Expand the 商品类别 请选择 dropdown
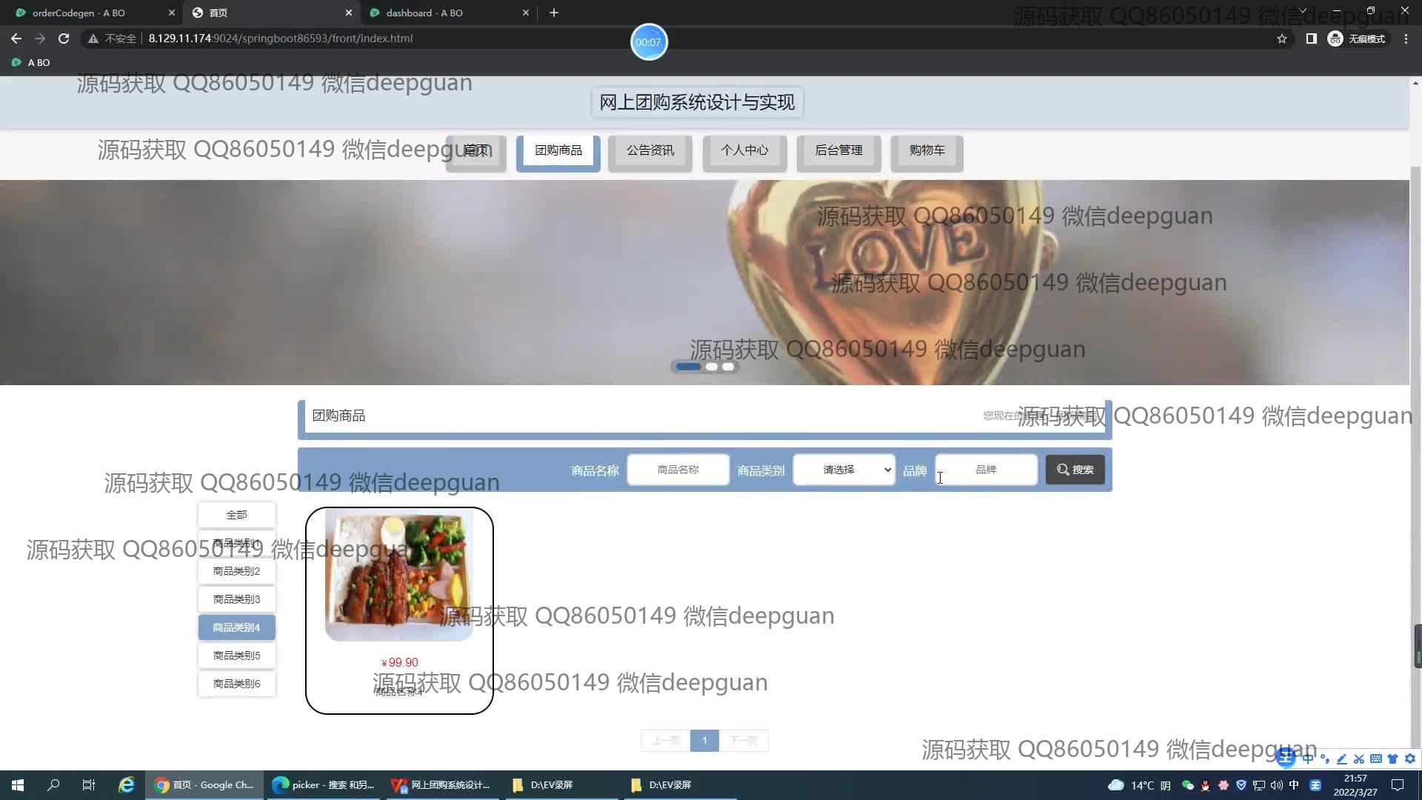Image resolution: width=1422 pixels, height=800 pixels. [x=844, y=470]
